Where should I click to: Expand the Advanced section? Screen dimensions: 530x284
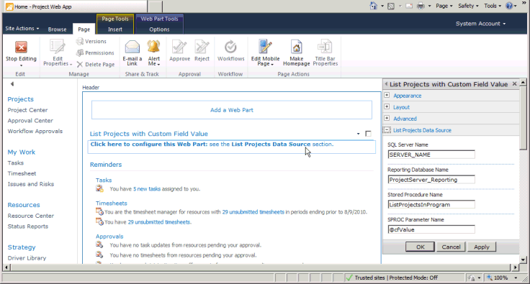pyautogui.click(x=387, y=118)
